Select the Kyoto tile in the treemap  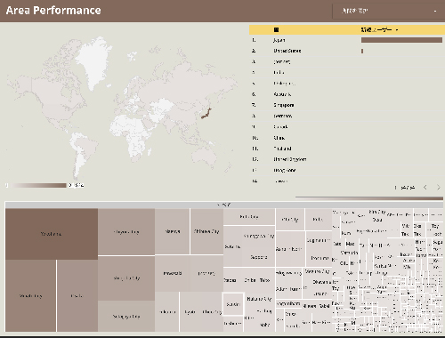click(190, 312)
